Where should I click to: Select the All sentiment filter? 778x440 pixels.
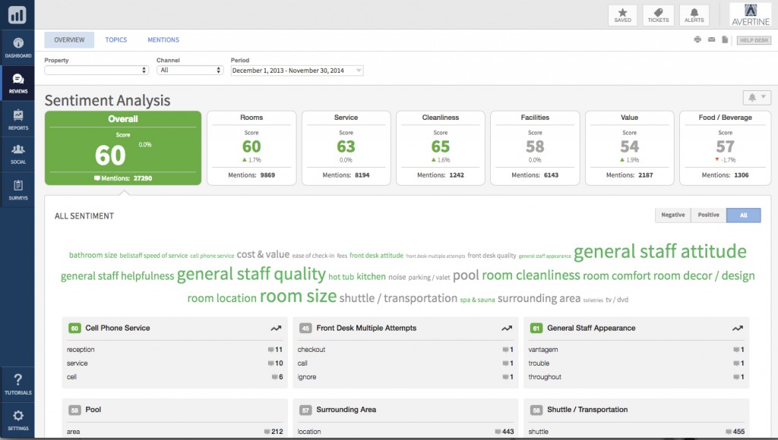(744, 215)
